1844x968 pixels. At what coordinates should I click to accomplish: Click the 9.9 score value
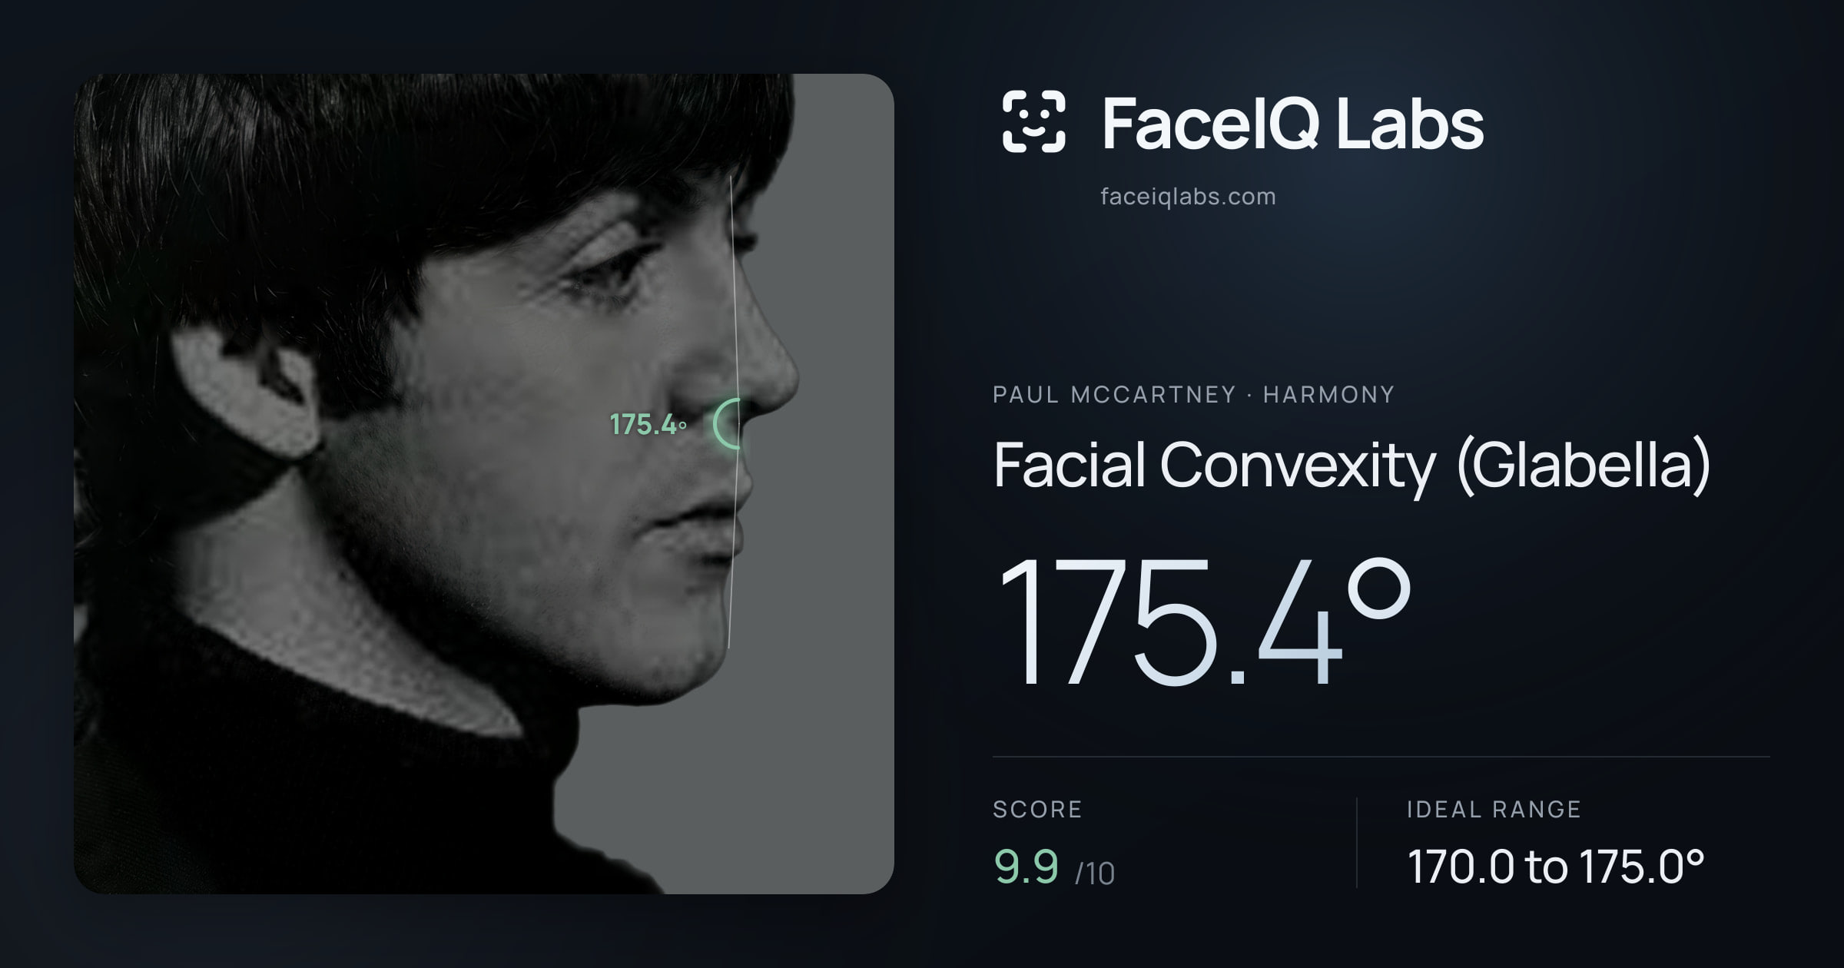[x=1026, y=867]
